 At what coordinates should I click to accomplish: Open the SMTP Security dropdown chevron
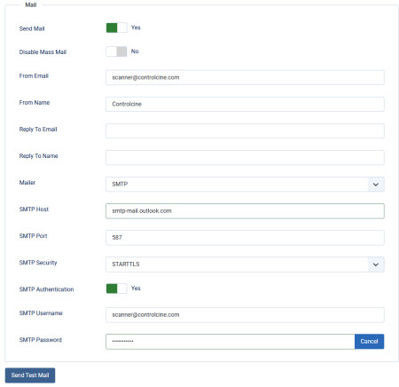click(376, 265)
